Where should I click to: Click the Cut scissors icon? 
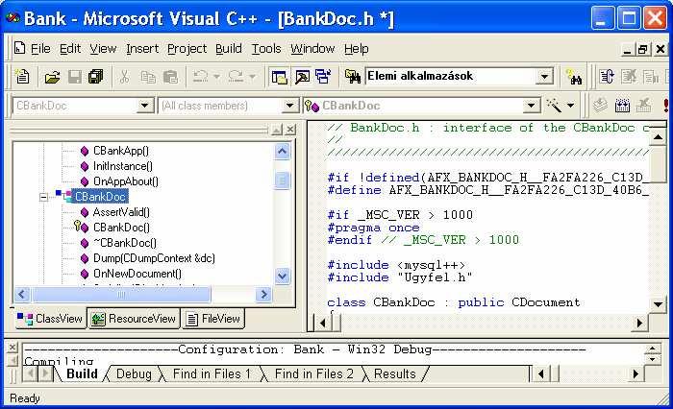point(124,77)
